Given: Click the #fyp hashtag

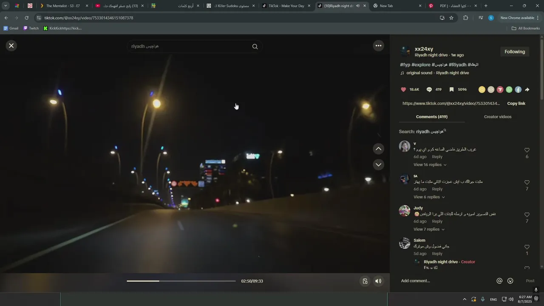Looking at the screenshot, I should [405, 65].
